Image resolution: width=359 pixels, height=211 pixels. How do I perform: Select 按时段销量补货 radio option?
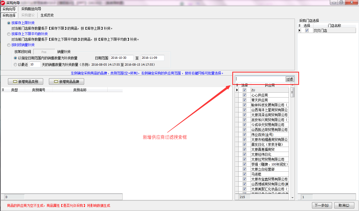9,45
